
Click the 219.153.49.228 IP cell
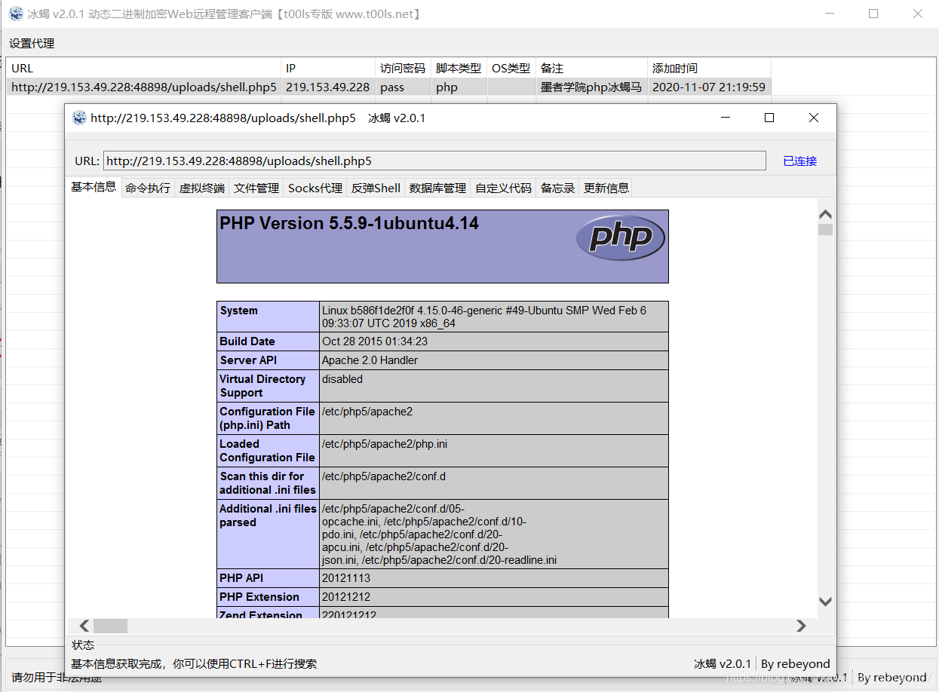point(328,87)
